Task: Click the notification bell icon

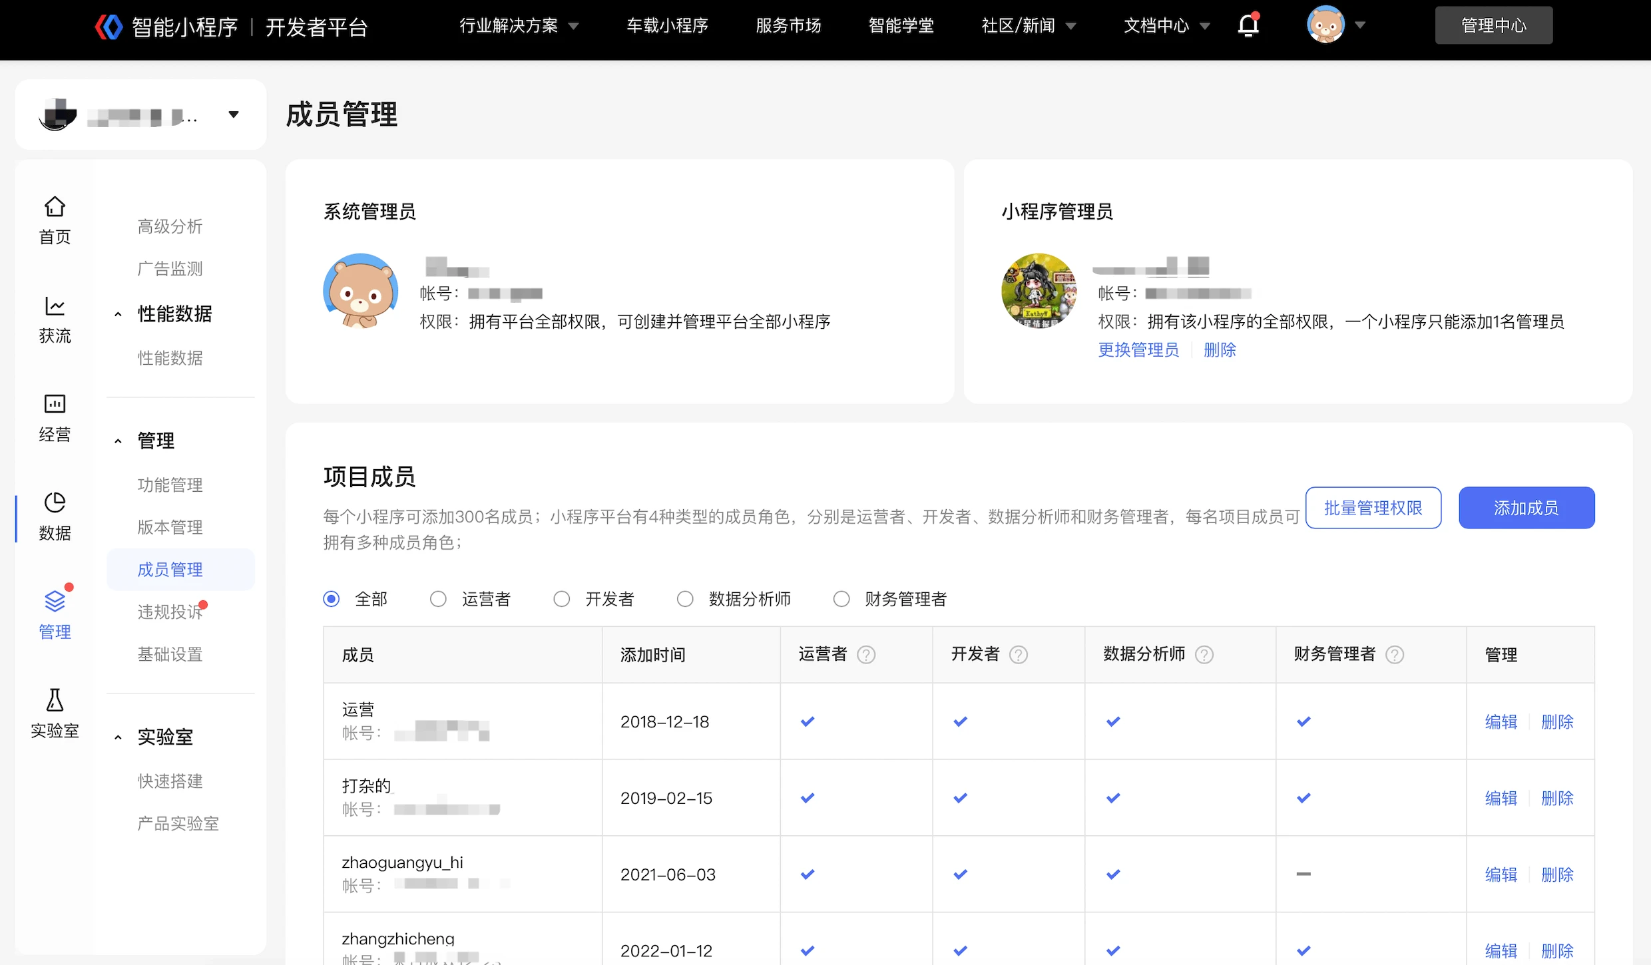Action: pos(1248,25)
